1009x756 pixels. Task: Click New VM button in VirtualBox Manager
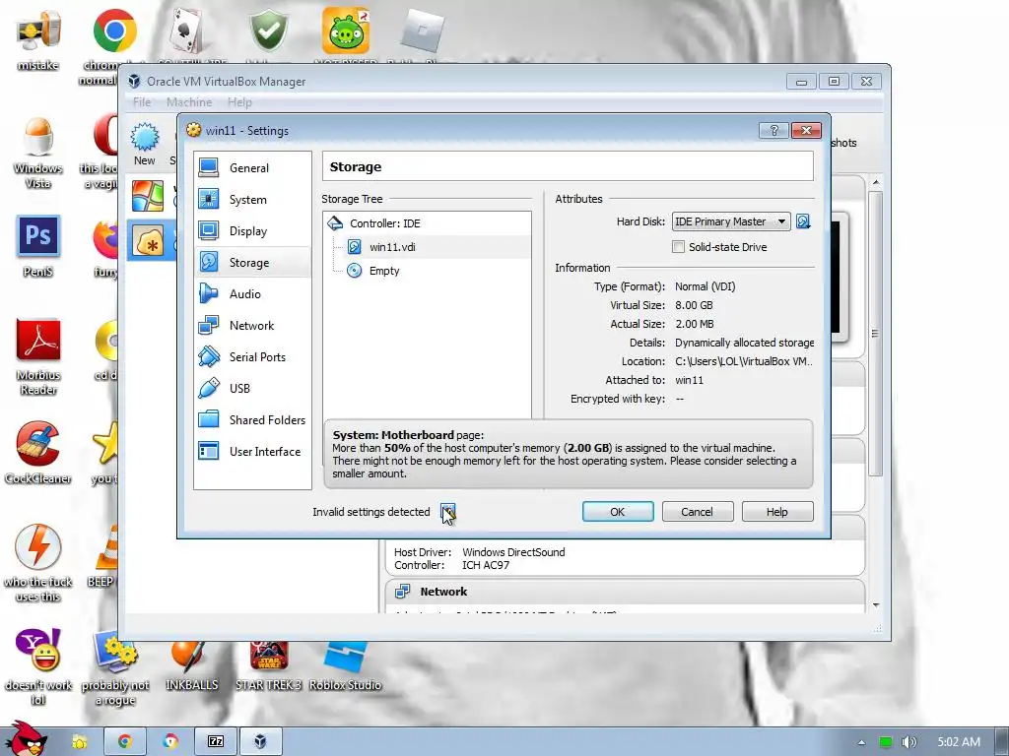[144, 144]
